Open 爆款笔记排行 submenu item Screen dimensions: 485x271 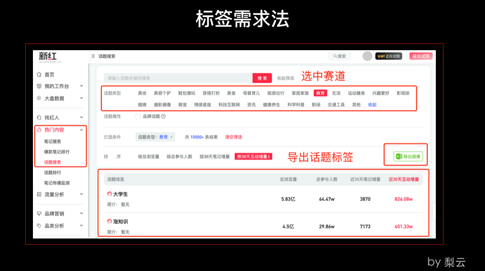tap(57, 152)
